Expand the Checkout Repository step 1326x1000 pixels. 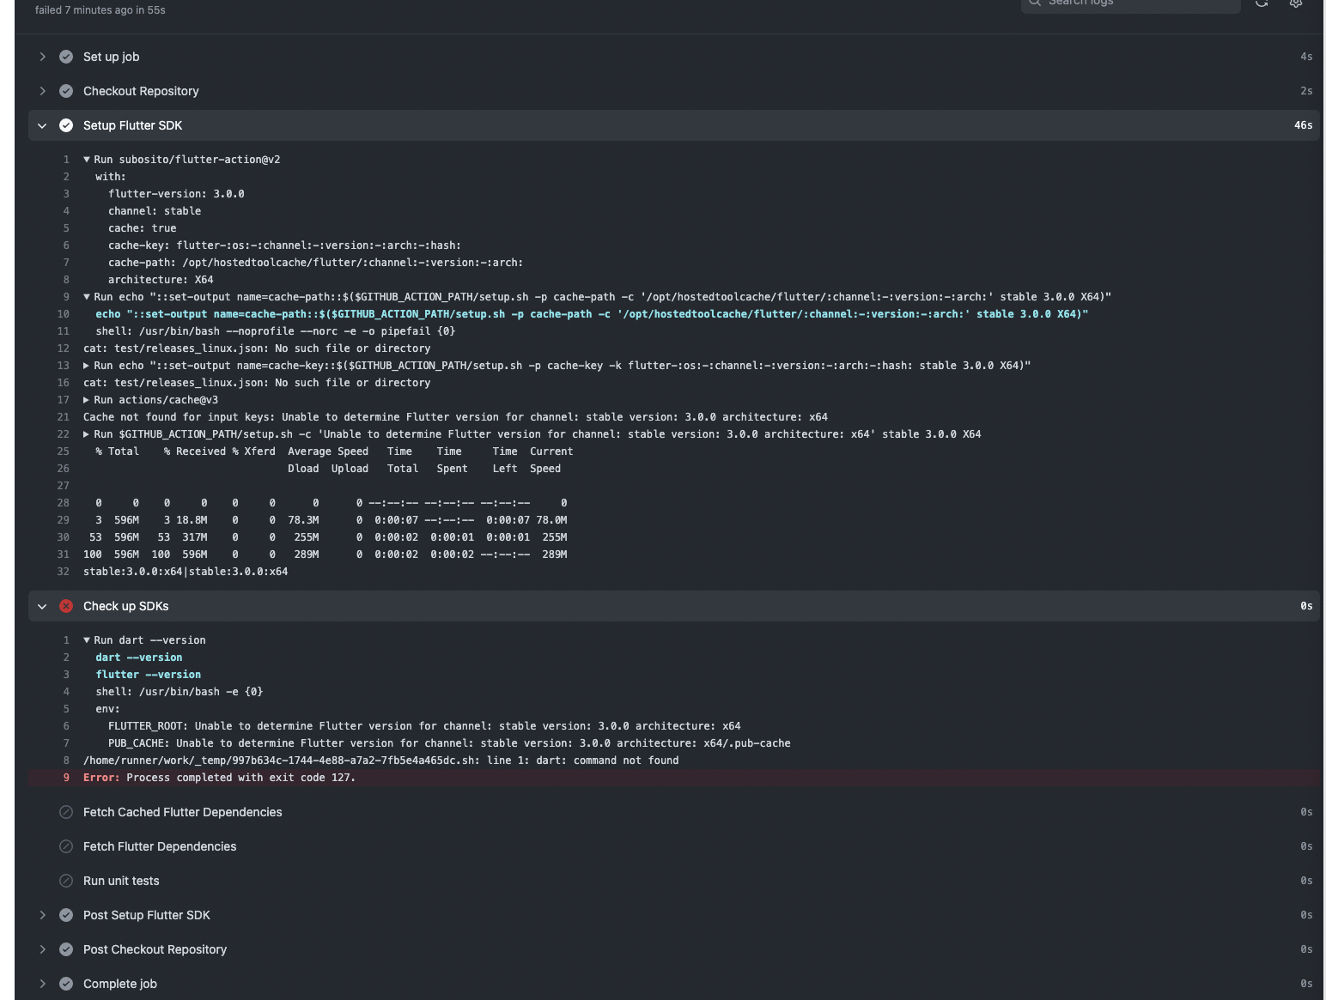click(42, 91)
